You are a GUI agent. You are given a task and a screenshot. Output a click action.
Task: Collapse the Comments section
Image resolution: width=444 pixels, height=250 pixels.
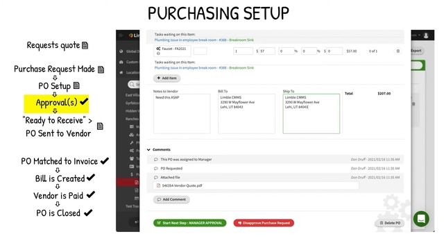[x=148, y=150]
